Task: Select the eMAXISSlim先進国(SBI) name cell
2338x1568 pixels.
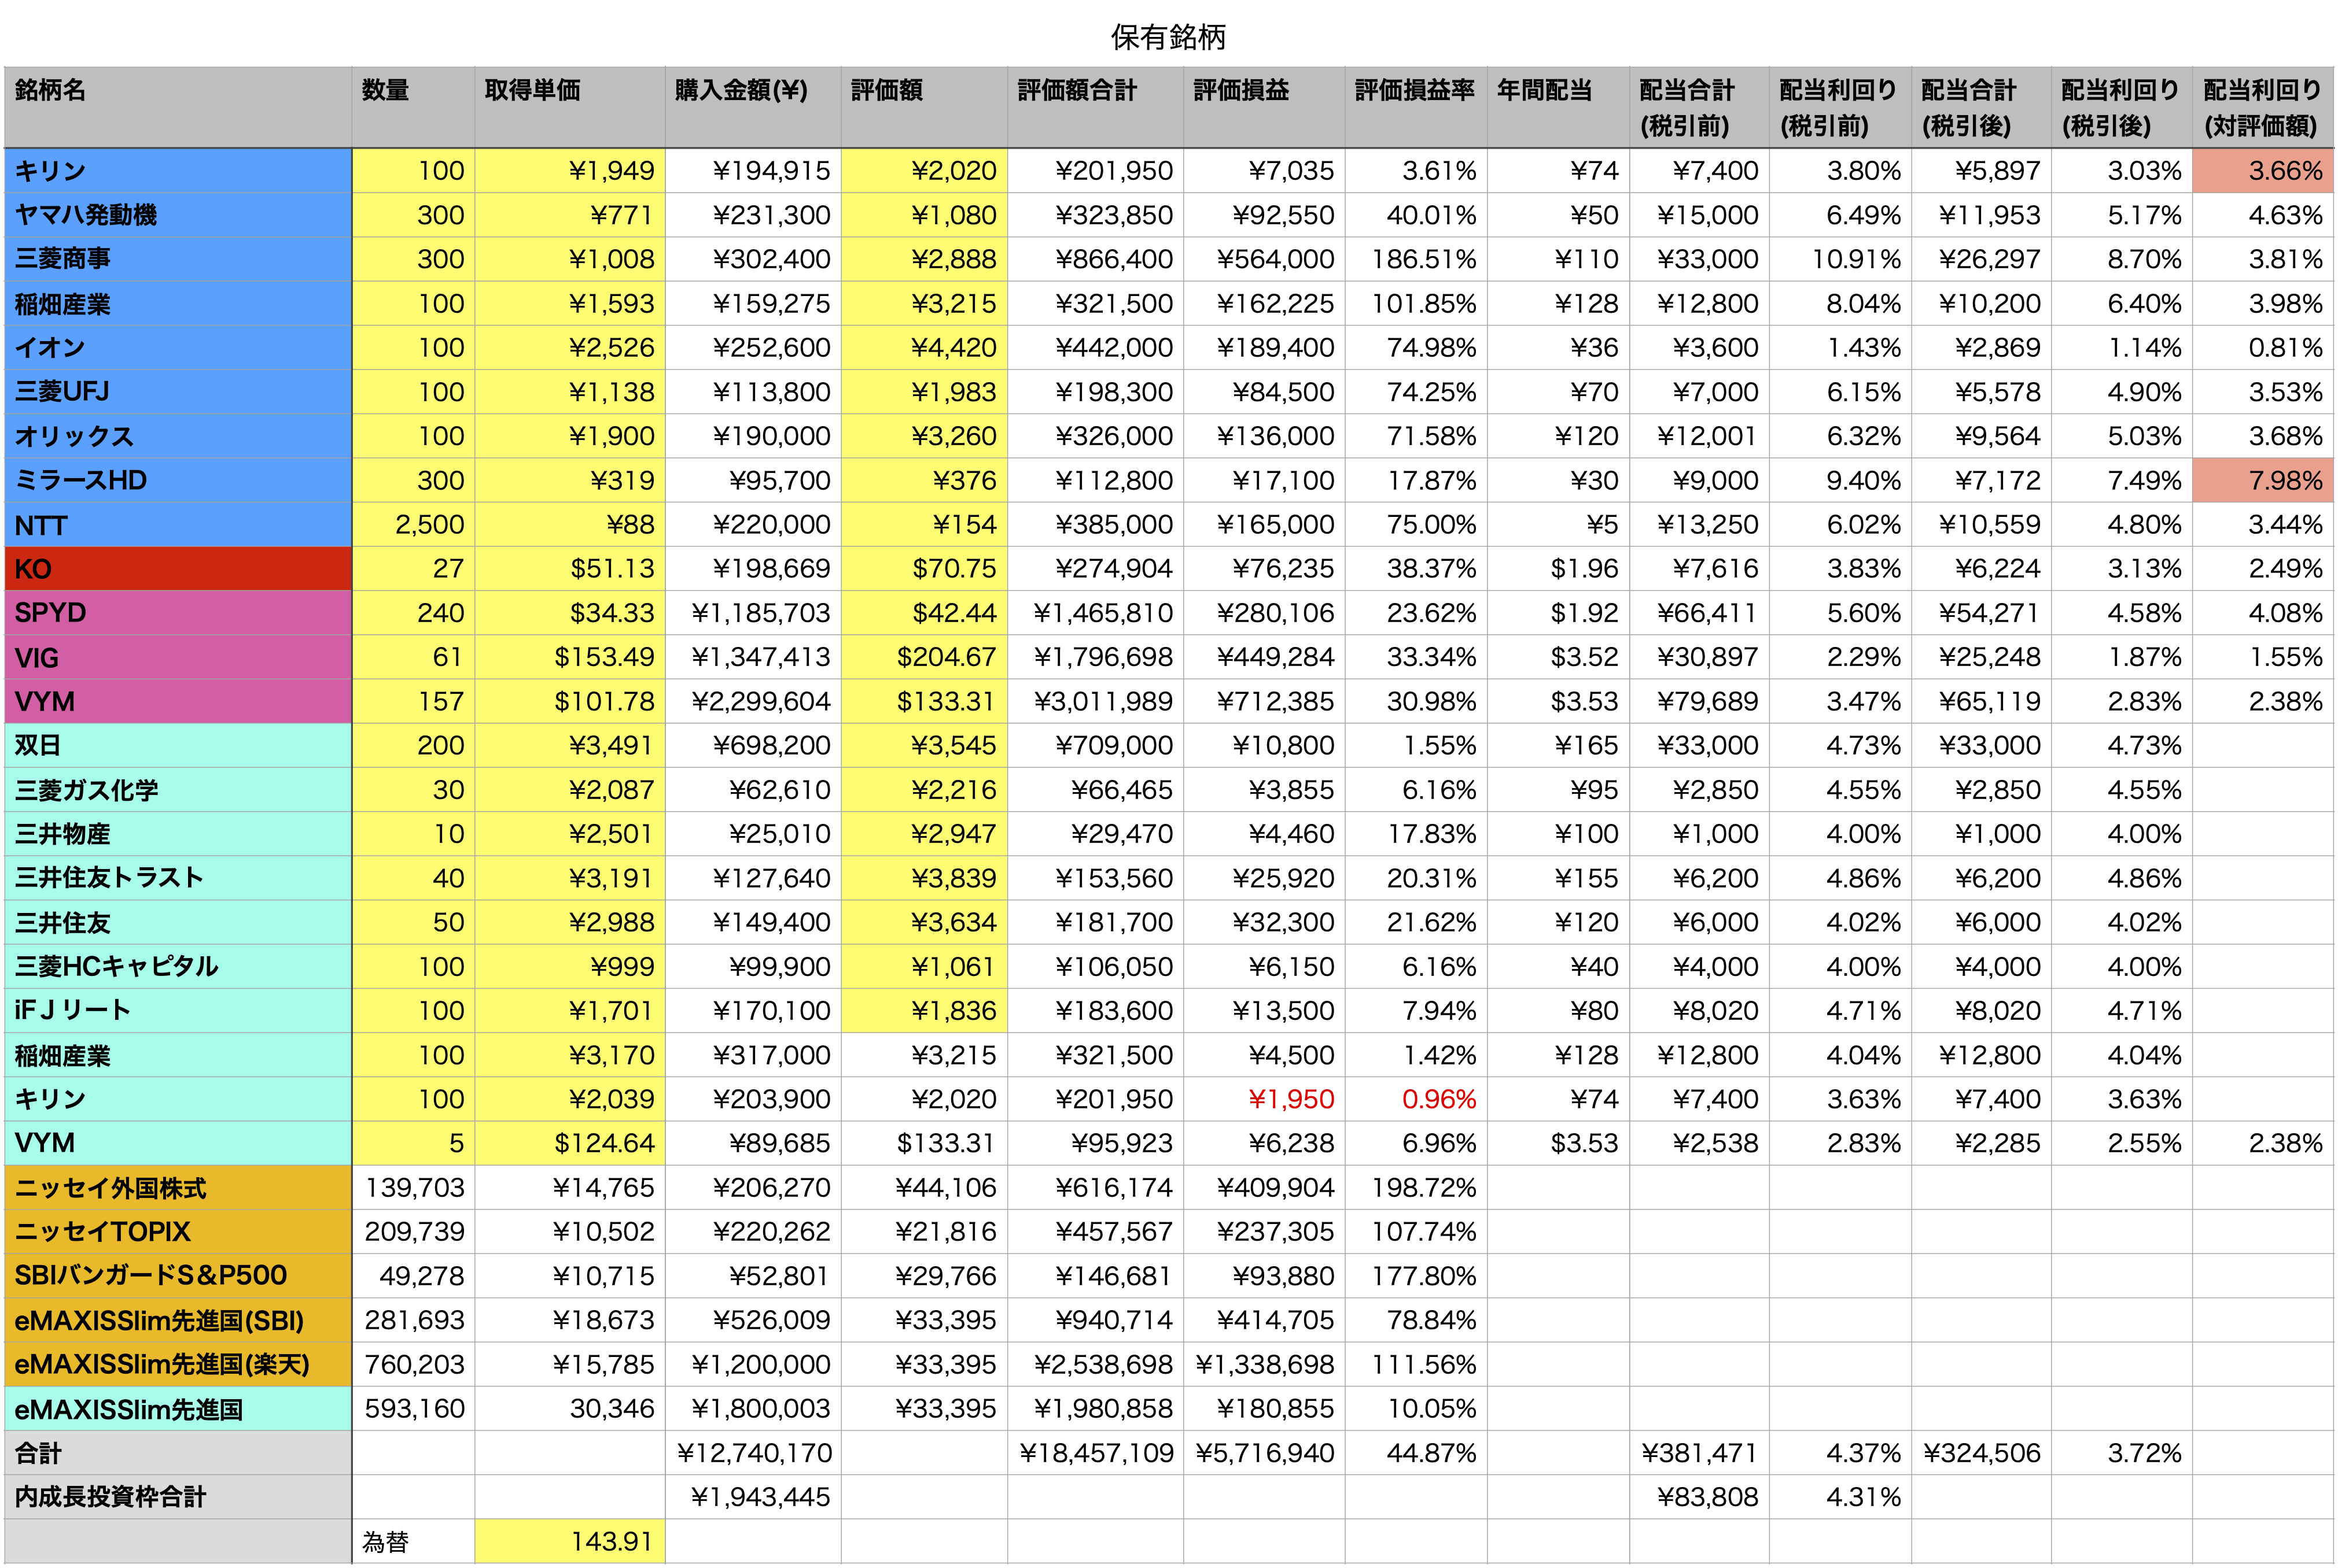Action: pos(178,1321)
